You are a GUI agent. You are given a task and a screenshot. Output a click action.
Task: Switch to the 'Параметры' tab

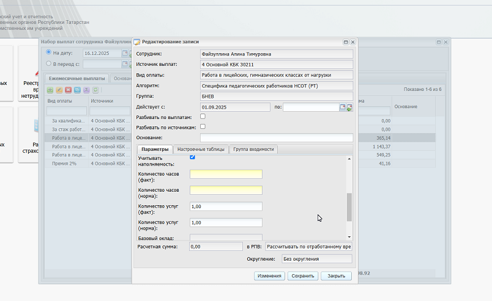155,150
